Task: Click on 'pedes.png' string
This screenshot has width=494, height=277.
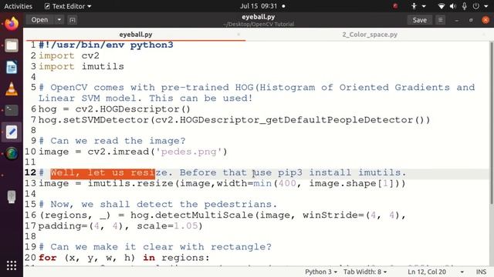Action: coord(188,152)
